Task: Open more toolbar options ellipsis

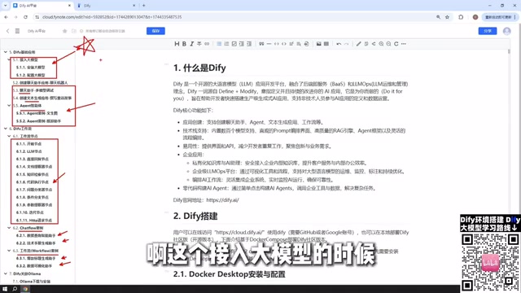Action: [x=404, y=44]
